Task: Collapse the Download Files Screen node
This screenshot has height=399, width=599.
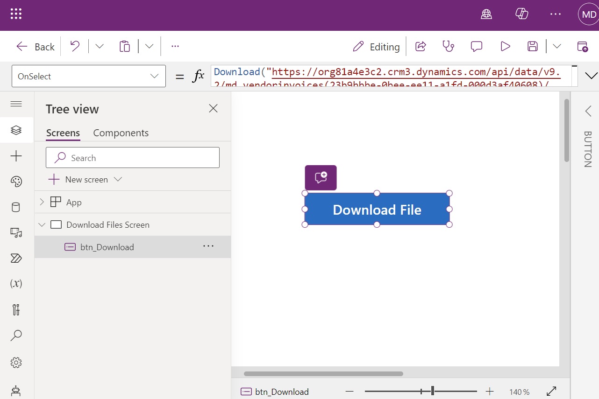Action: pyautogui.click(x=42, y=224)
